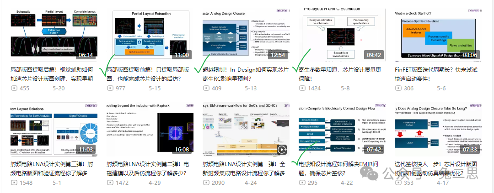Click the play-count icon beside 2090 views

point(206,183)
